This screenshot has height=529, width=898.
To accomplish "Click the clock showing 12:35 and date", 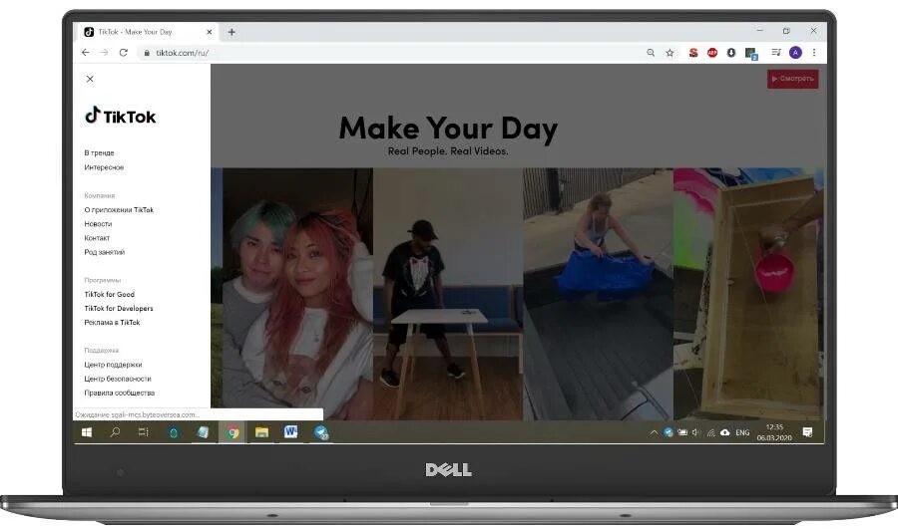I will pyautogui.click(x=774, y=433).
